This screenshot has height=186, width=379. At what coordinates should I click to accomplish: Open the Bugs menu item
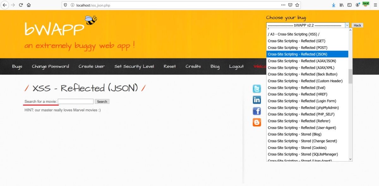click(x=17, y=66)
